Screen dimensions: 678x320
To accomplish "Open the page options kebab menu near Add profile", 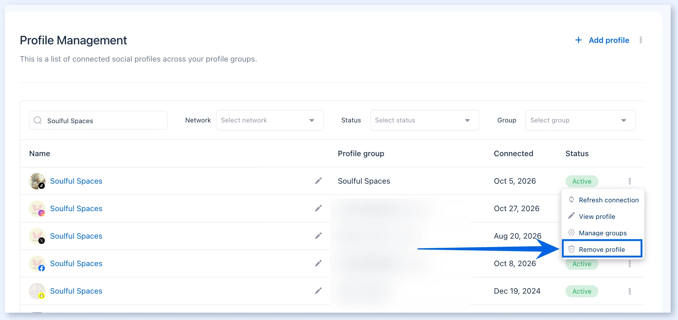I will tap(641, 40).
